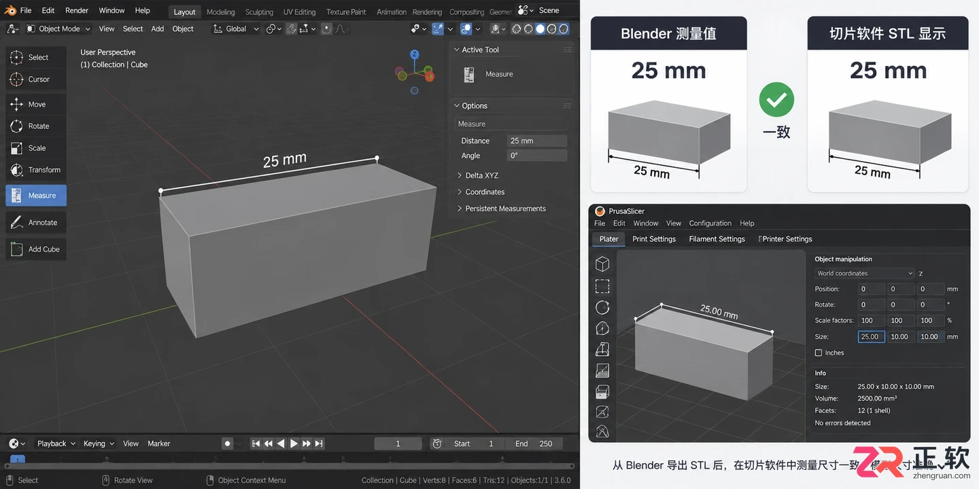979x489 pixels.
Task: Click the PrusaSlicer add cube icon
Action: click(x=602, y=264)
